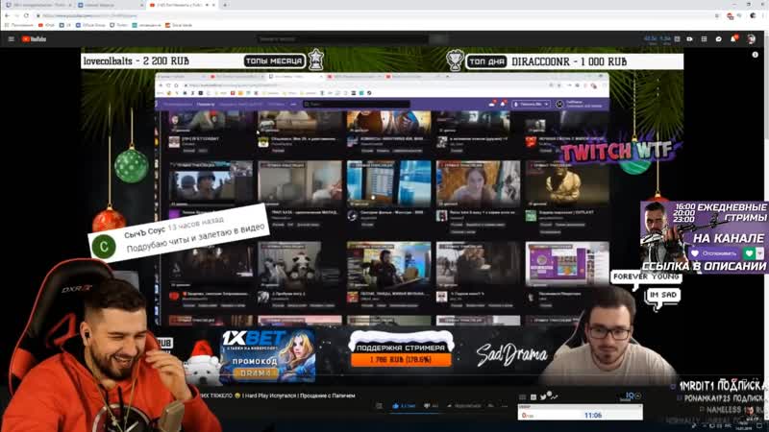Click the TWITCH WTF logo in the video
Screen dimensions: 769x432
click(x=618, y=151)
